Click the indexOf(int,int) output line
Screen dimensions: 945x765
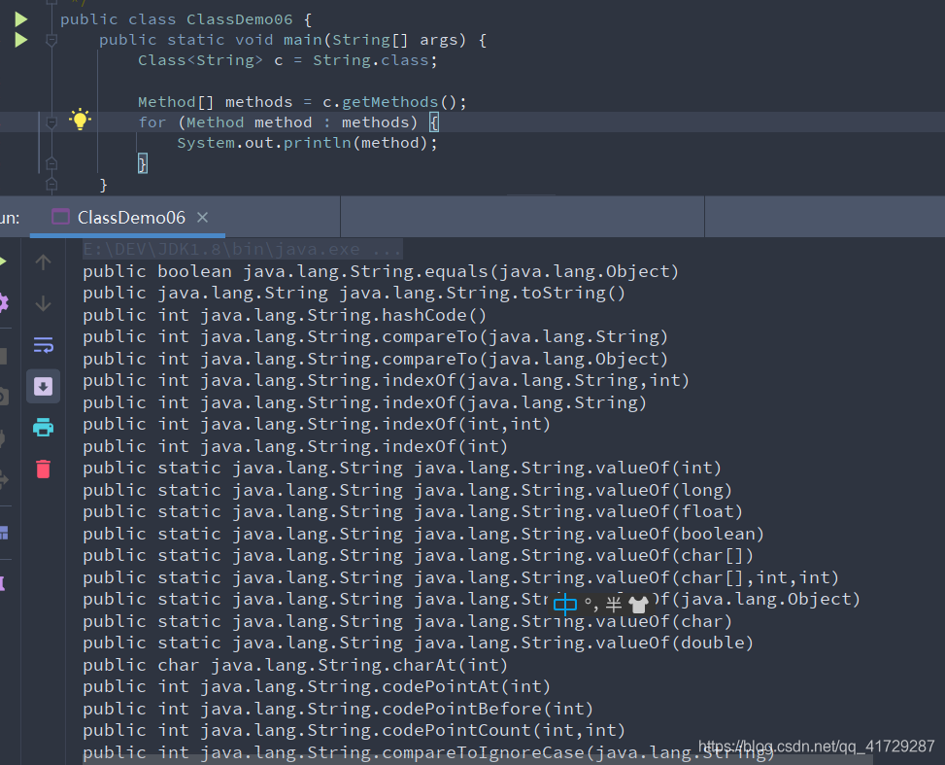(x=317, y=424)
